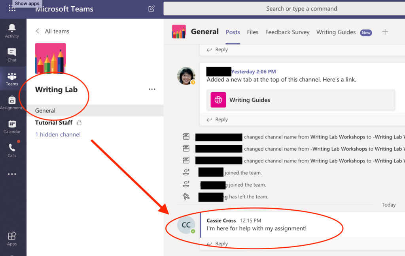Click the Writing Lab team name
Viewport: 405px width, 256px height.
point(56,90)
